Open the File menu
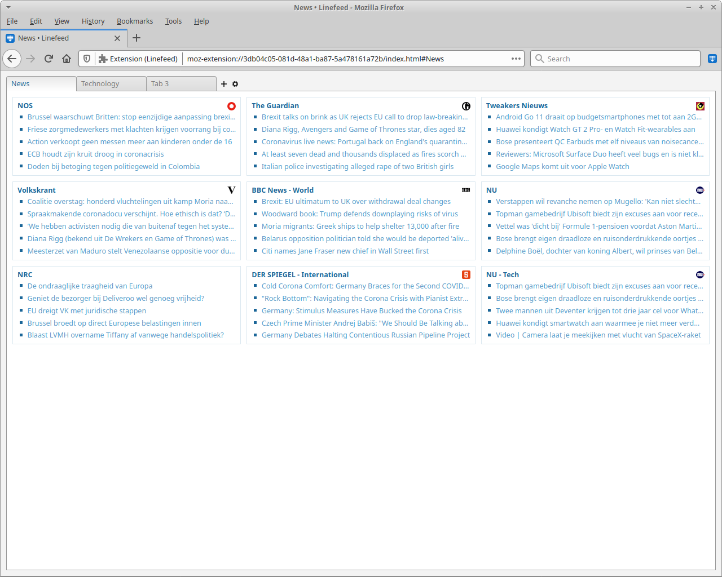Screen dimensions: 722x577 pos(12,21)
